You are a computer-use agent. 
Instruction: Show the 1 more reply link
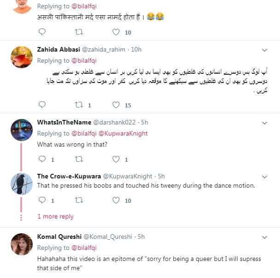tap(55, 216)
